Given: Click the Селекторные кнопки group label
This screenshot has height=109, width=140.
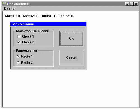Looking at the screenshot, I should point(32,31).
